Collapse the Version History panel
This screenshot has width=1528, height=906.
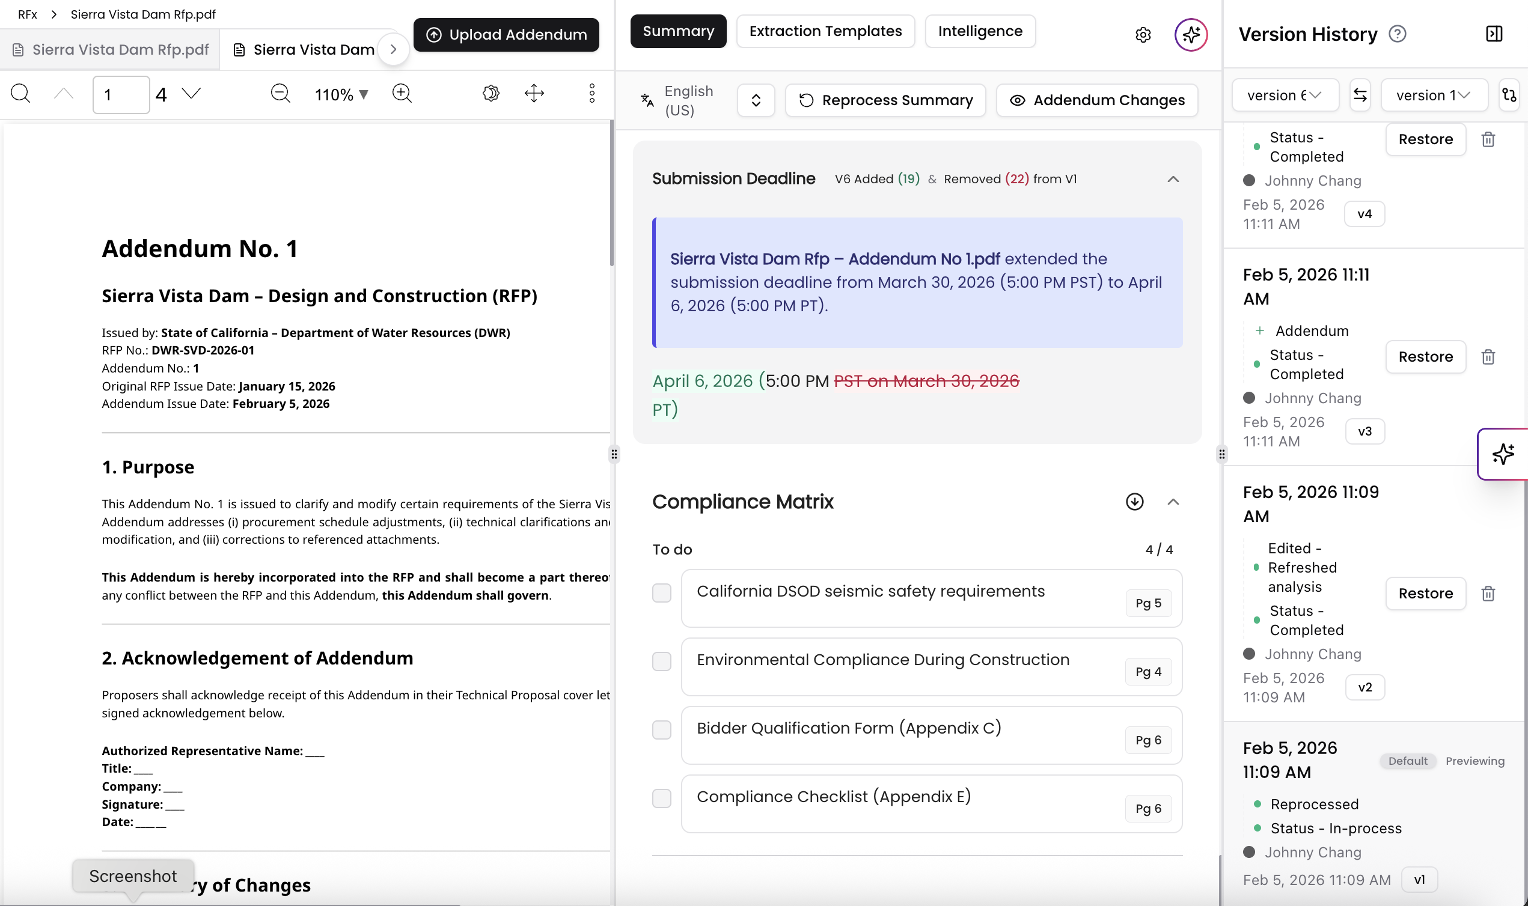(1494, 34)
